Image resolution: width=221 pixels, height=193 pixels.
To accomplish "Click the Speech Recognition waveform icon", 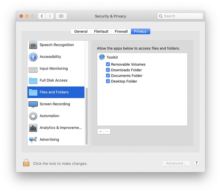I will 33,45.
